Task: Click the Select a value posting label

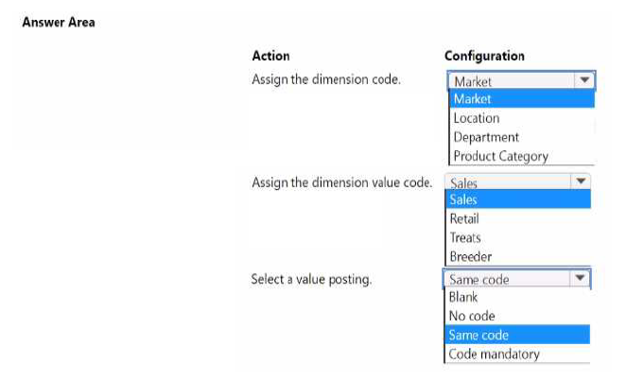Action: click(311, 280)
